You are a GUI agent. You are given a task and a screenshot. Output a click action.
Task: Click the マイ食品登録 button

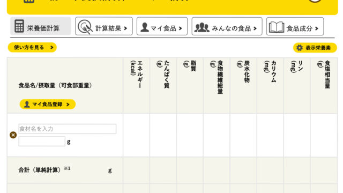(x=48, y=104)
